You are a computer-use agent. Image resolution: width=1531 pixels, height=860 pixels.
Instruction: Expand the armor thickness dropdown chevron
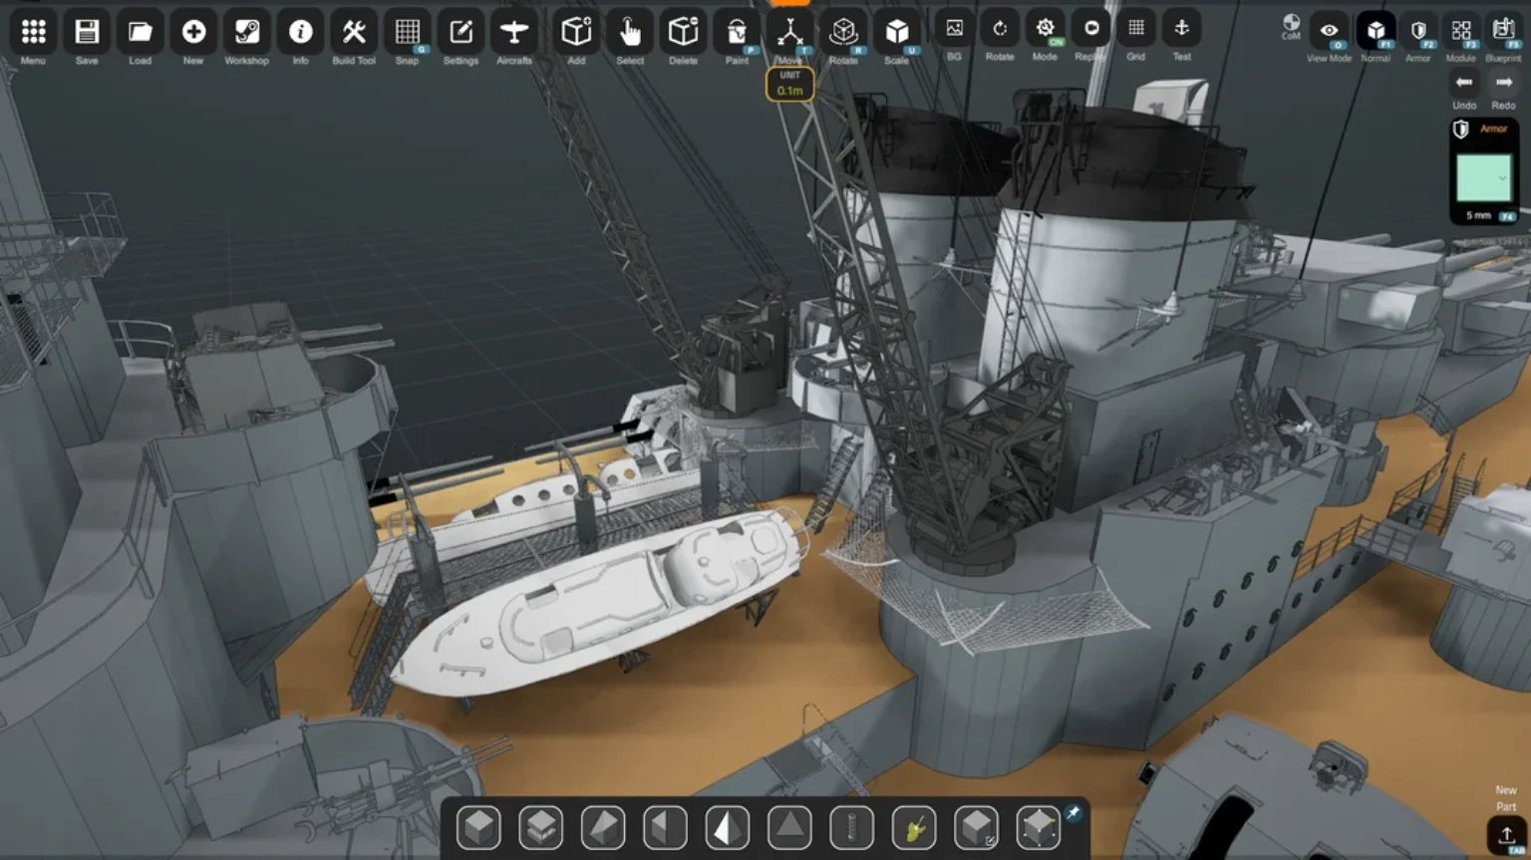tap(1502, 178)
